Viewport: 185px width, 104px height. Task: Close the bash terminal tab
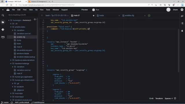tap(68, 16)
